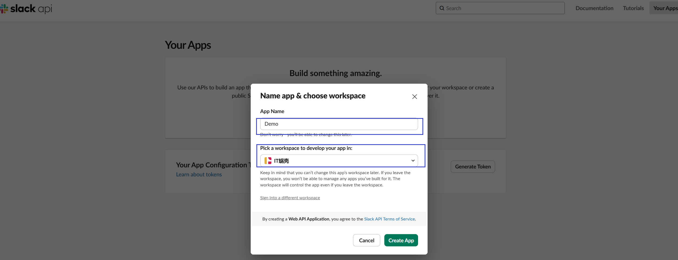This screenshot has width=678, height=260.
Task: Follow Sign into a different workspace link
Action: coord(290,198)
